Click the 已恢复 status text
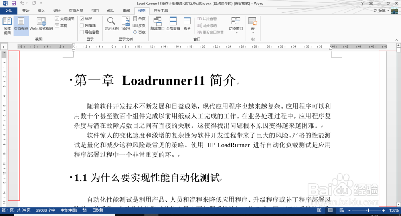Viewport: 401px width, 216px height. [x=98, y=210]
